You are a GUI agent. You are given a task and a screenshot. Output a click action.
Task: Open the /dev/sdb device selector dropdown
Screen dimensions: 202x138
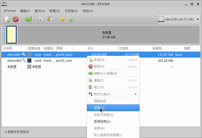(x=179, y=19)
